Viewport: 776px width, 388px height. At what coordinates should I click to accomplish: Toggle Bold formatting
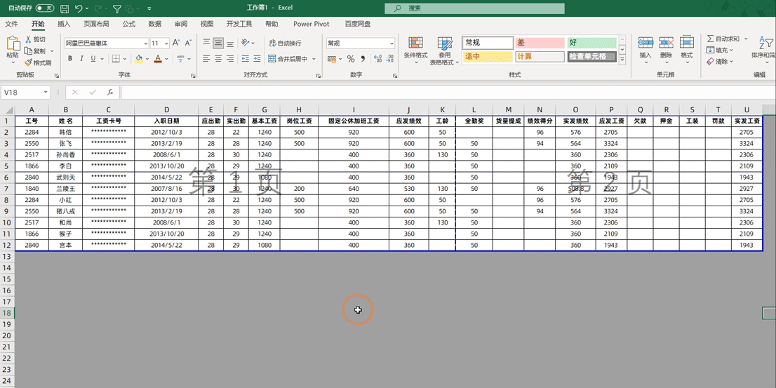pyautogui.click(x=70, y=59)
